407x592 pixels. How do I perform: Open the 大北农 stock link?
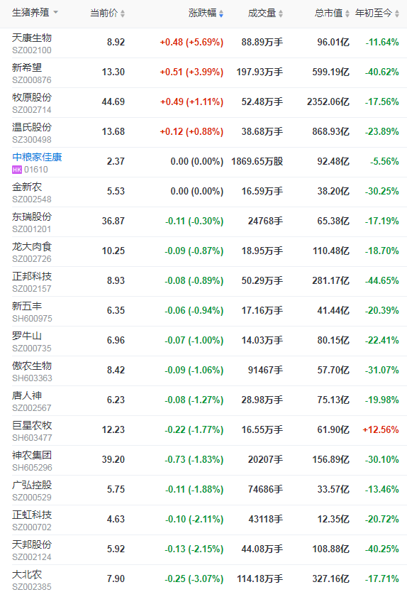tap(27, 575)
